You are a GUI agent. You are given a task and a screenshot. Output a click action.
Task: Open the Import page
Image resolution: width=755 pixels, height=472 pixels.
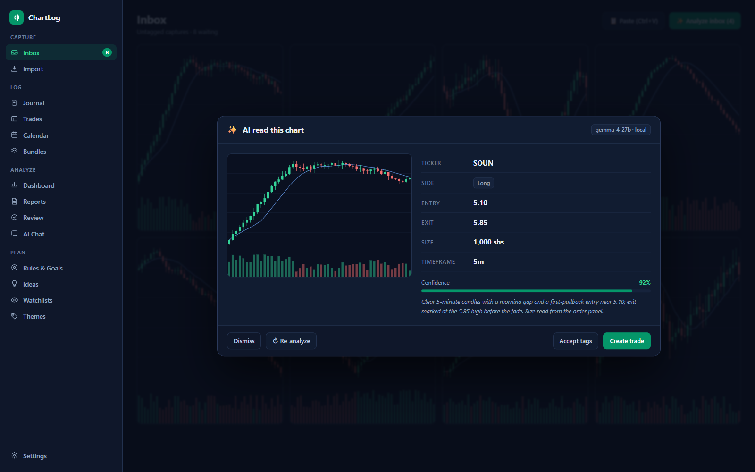61,69
